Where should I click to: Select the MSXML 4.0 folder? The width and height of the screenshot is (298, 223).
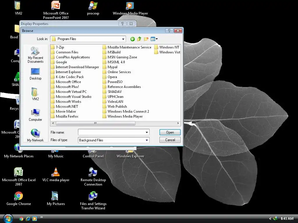(x=114, y=62)
